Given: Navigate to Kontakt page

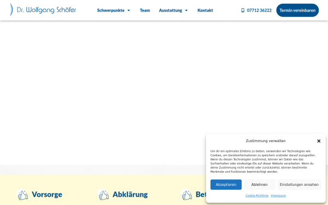Looking at the screenshot, I should click(205, 10).
